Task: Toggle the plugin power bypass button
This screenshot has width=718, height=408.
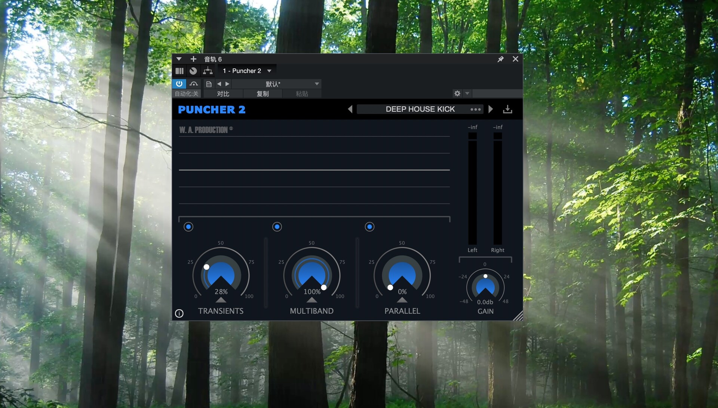Action: click(179, 84)
